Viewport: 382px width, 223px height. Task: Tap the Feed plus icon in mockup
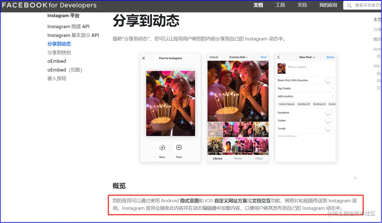tap(179, 147)
